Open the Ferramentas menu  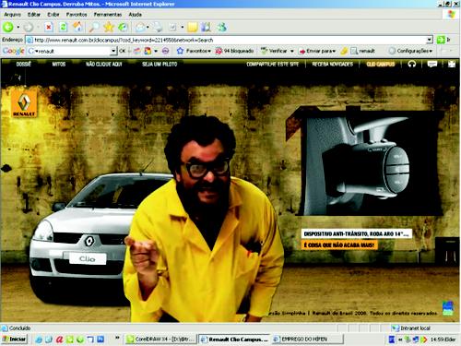click(108, 15)
